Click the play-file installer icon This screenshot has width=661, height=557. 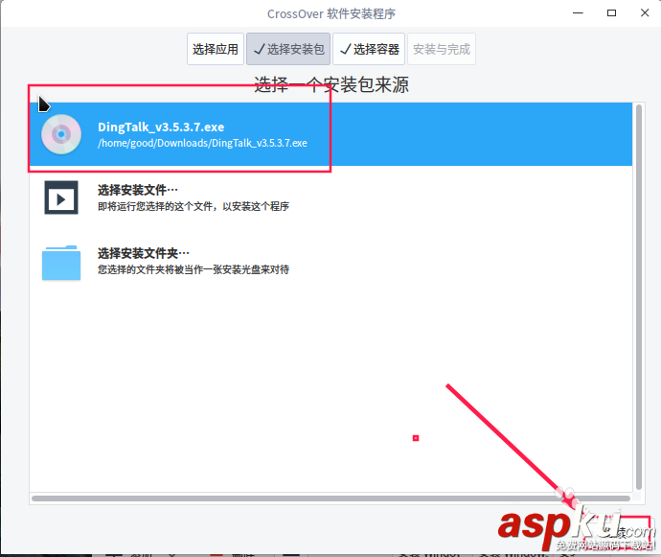click(x=61, y=197)
